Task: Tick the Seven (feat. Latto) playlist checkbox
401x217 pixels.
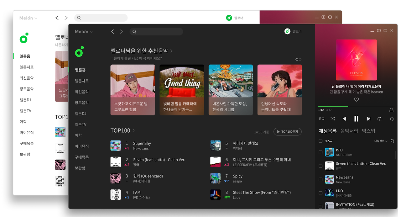Action: coord(320,166)
